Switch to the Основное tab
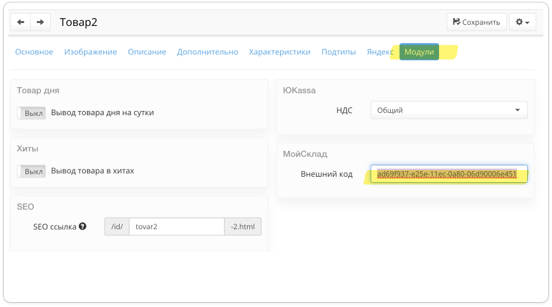This screenshot has height=307, width=552. click(34, 52)
